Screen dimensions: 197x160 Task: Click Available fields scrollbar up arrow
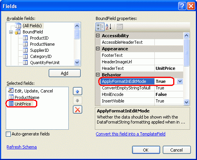point(77,26)
